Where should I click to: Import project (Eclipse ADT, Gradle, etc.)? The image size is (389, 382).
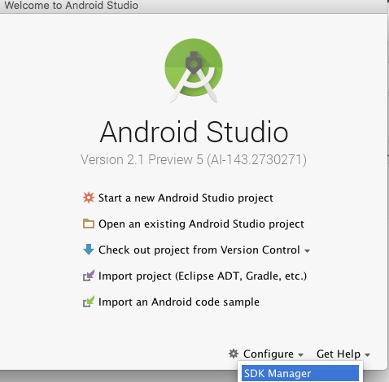[203, 276]
